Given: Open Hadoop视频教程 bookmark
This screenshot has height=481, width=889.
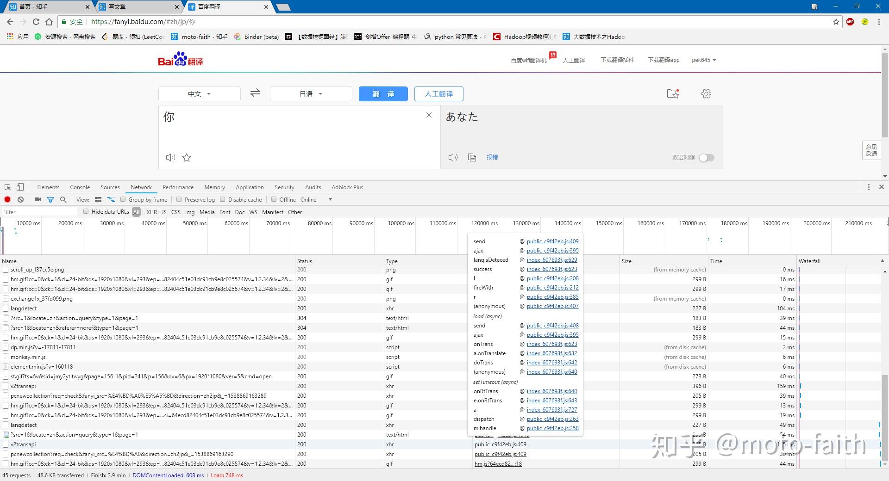Looking at the screenshot, I should [525, 37].
